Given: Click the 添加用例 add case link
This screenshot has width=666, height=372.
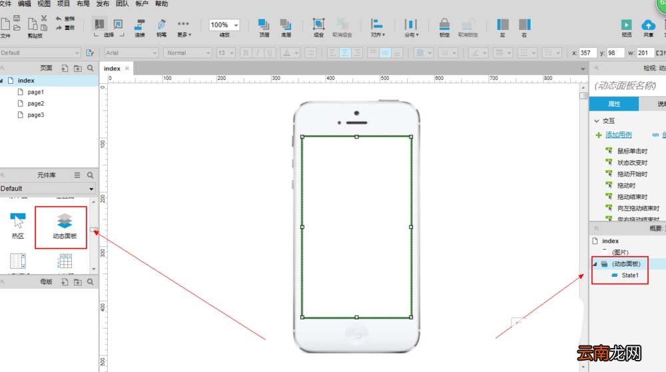Looking at the screenshot, I should pyautogui.click(x=619, y=135).
